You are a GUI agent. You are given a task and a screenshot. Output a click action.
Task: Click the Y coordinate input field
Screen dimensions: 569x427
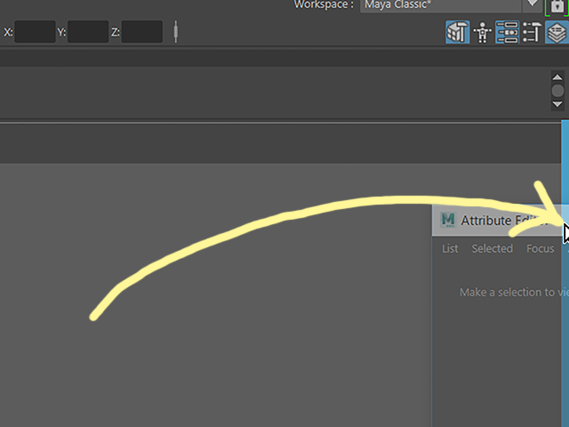[88, 32]
